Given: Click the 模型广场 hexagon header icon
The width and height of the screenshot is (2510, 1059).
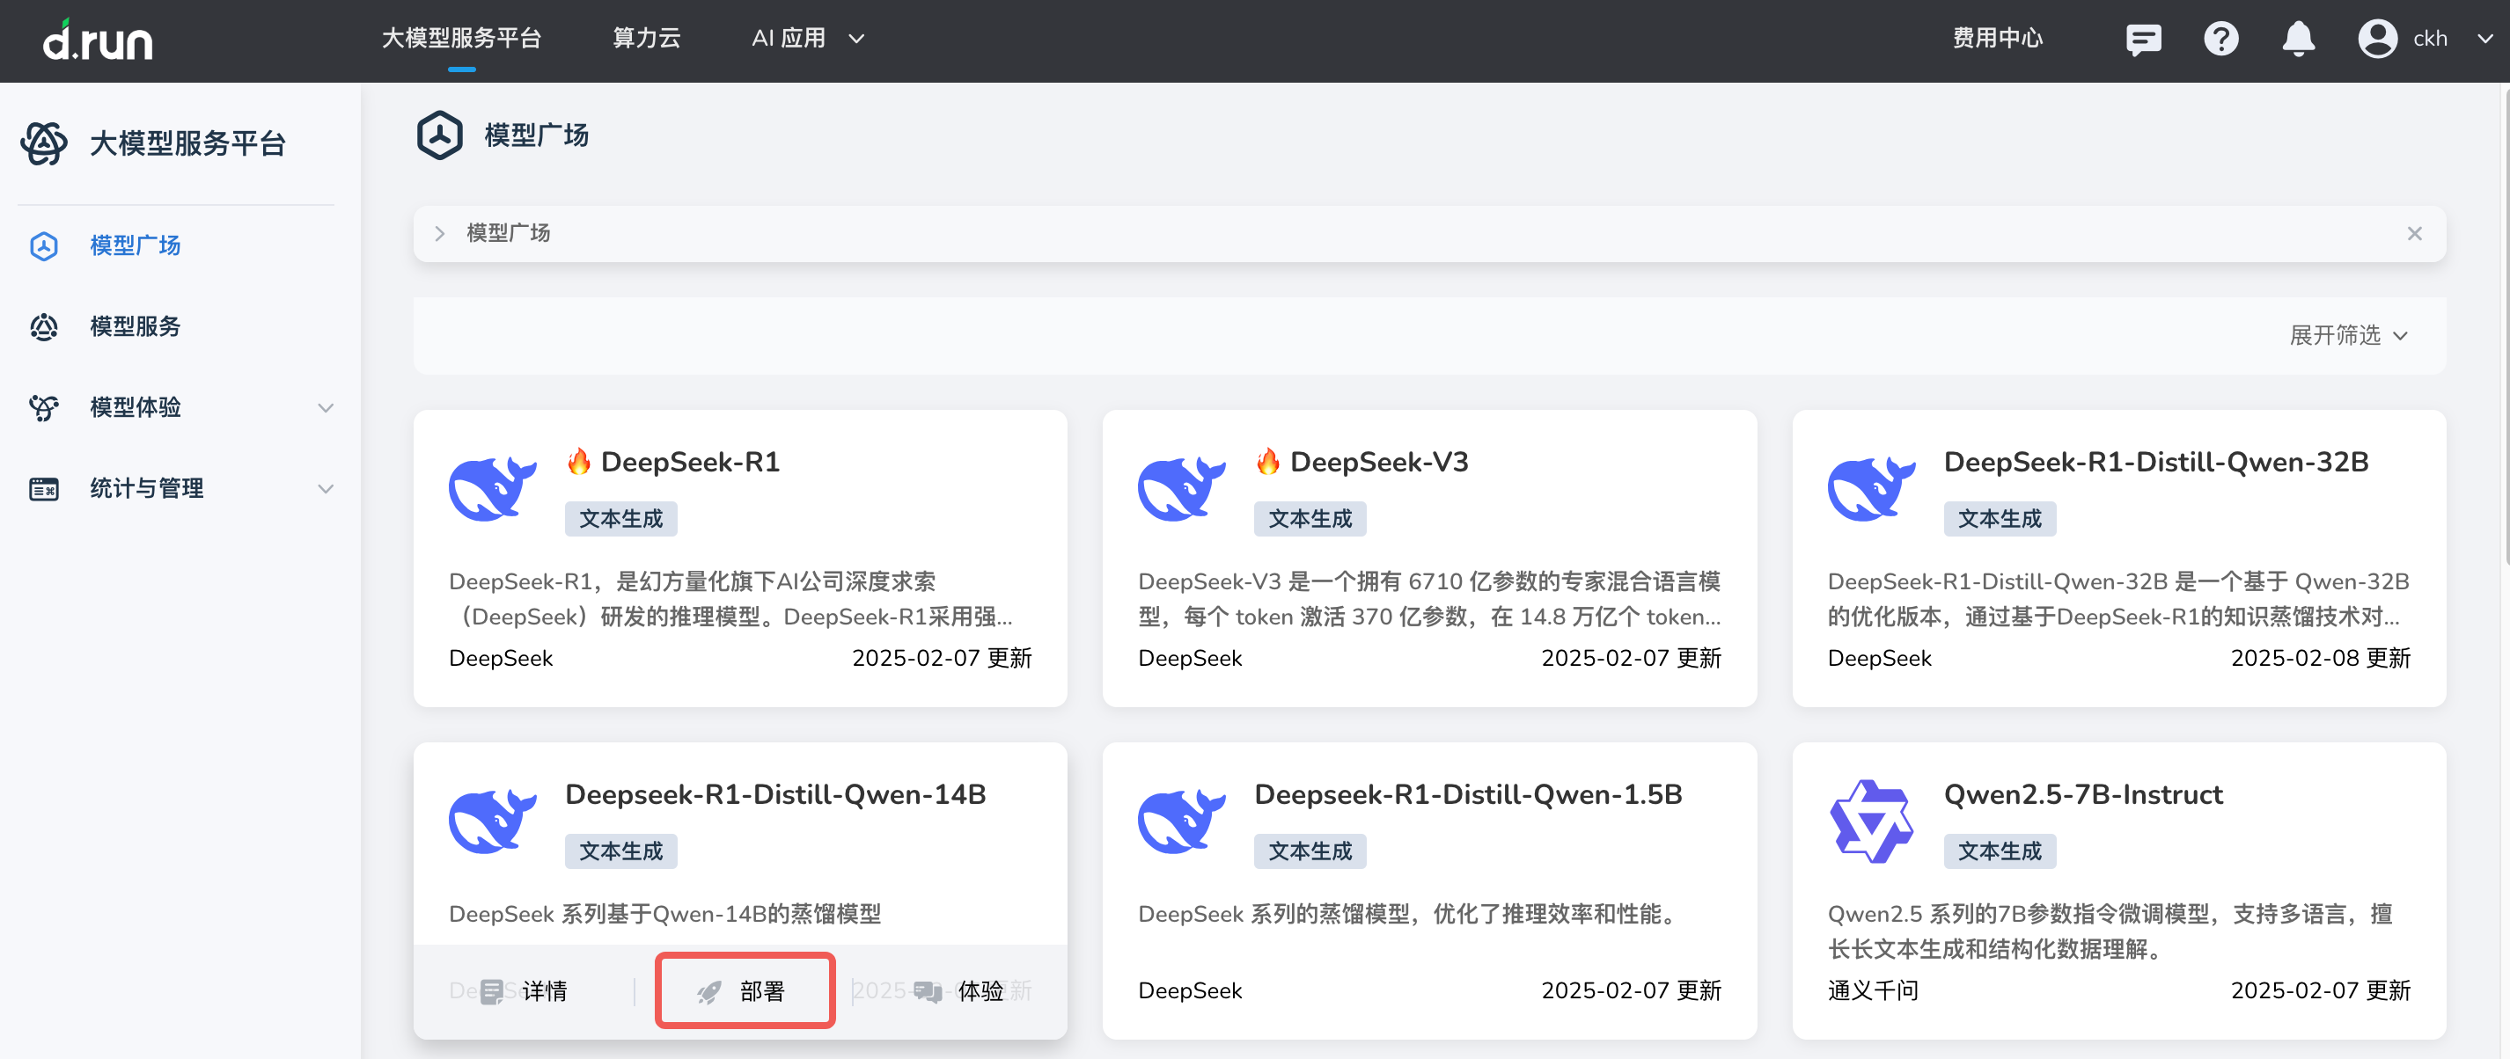Looking at the screenshot, I should pyautogui.click(x=439, y=135).
